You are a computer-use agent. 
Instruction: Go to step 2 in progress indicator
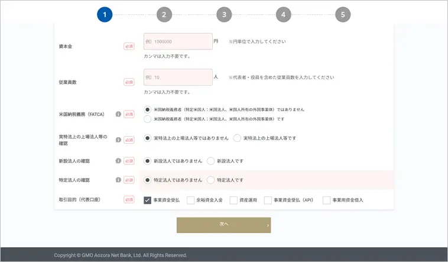(164, 15)
